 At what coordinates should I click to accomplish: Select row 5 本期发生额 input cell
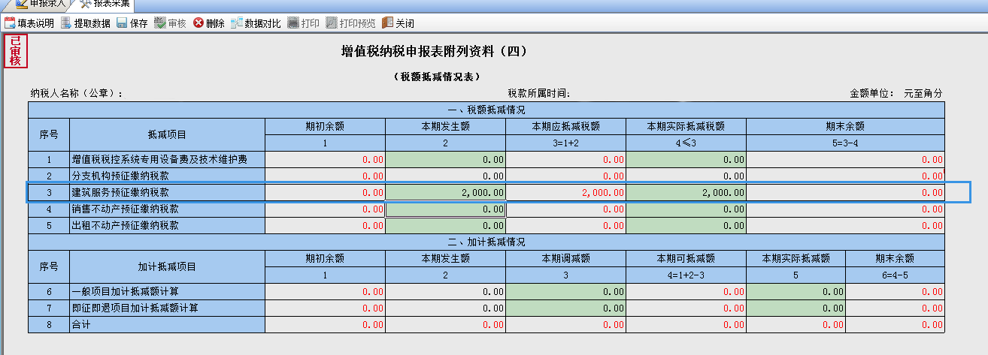point(445,225)
